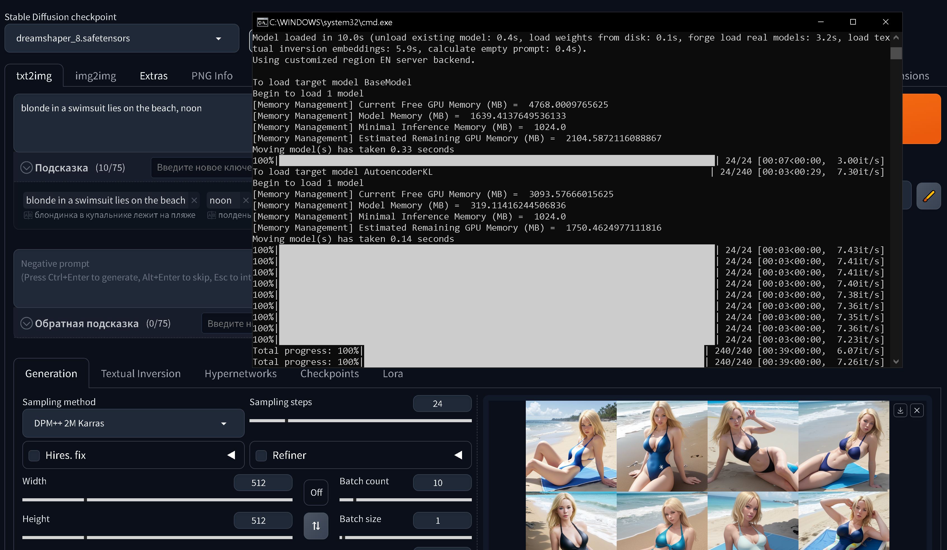Open the Stable Diffusion checkpoint dropdown
Screen dimensions: 947x550
coord(121,38)
